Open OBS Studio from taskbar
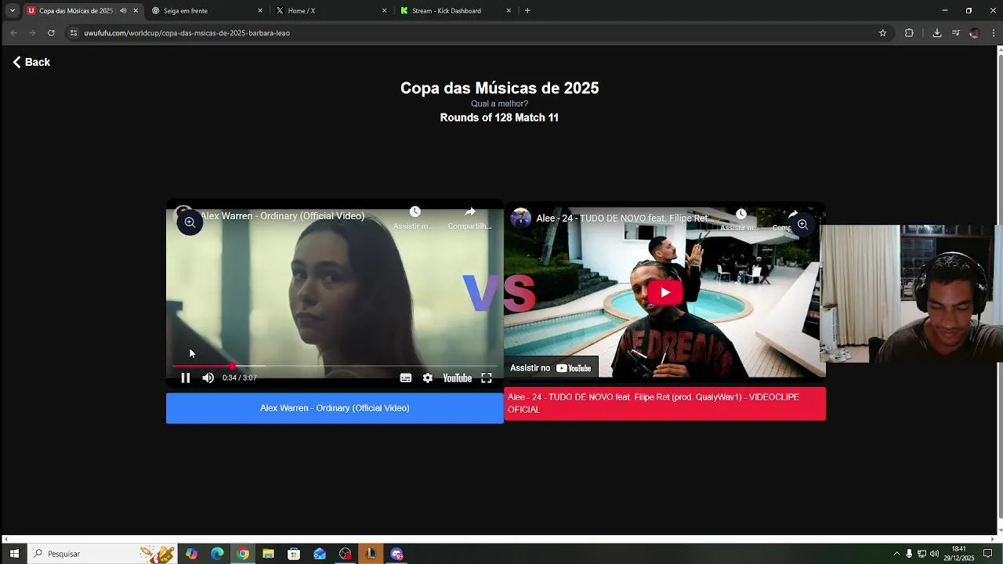 coord(346,554)
